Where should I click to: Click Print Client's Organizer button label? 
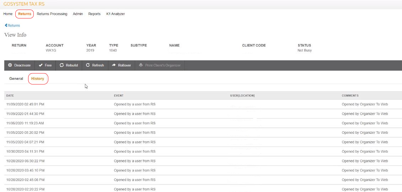coord(163,65)
